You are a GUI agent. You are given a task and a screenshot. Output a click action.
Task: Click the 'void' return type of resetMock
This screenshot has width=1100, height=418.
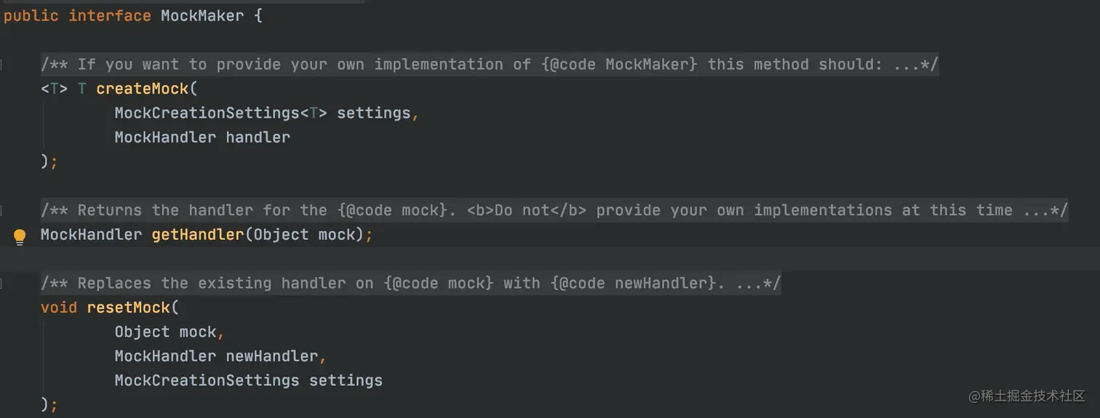tap(59, 308)
